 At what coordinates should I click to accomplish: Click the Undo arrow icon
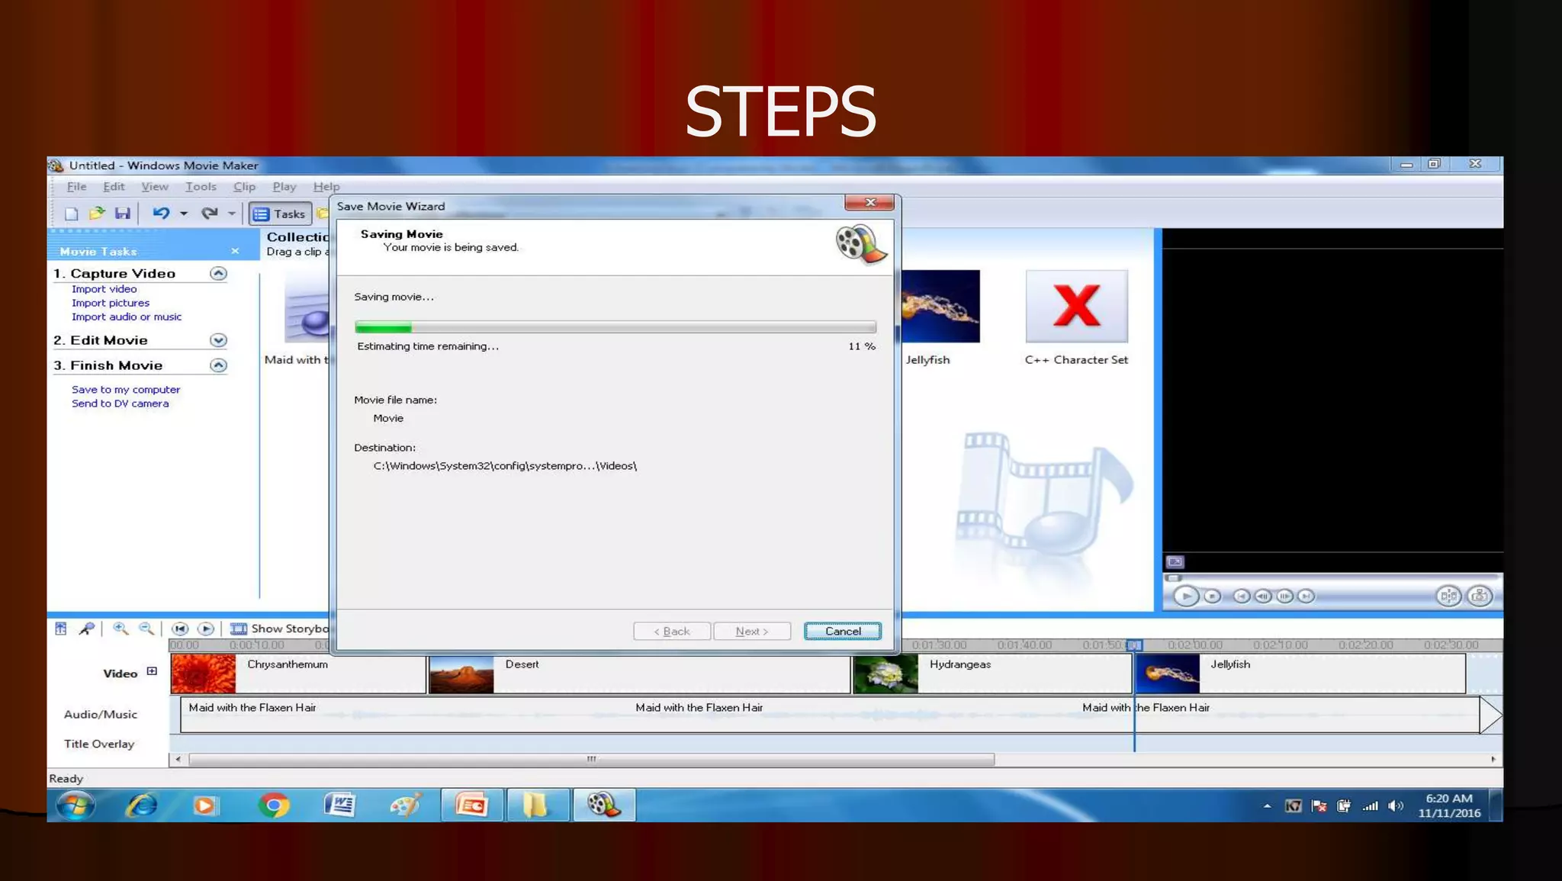pyautogui.click(x=160, y=214)
